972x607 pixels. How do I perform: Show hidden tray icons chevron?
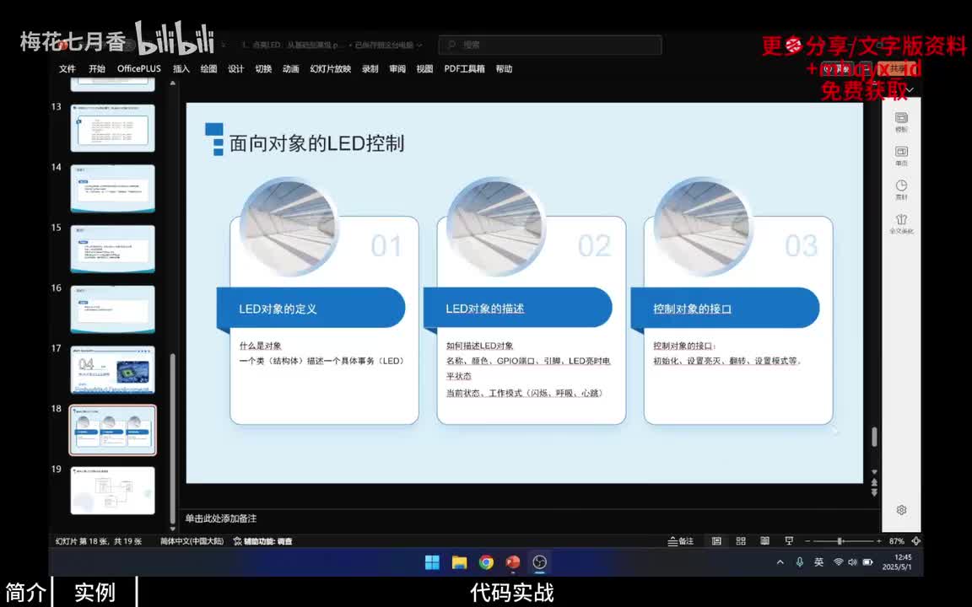coord(780,561)
